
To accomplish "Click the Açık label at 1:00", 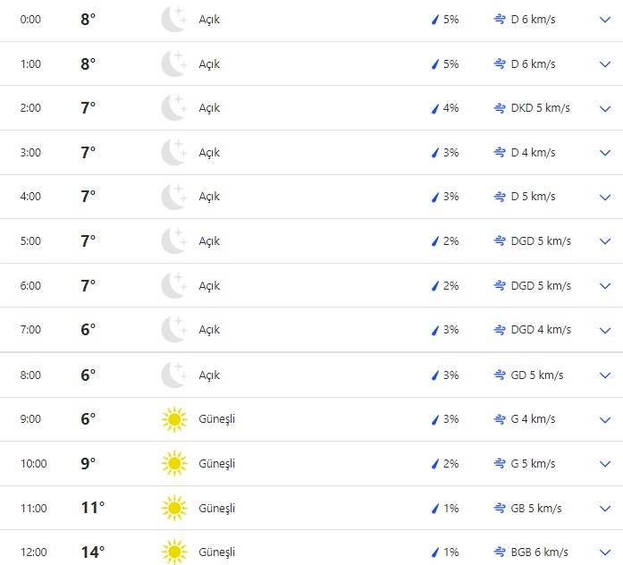I will pos(209,64).
